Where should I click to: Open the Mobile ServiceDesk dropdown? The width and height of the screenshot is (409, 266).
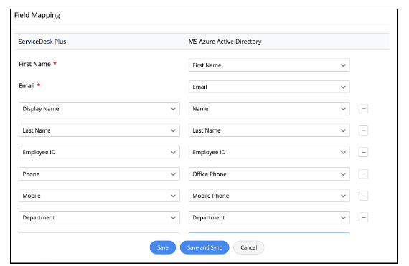(99, 196)
